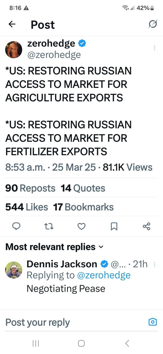Viewport: 163px width, 354px height.
Task: Tap the share icon
Action: [x=147, y=226]
